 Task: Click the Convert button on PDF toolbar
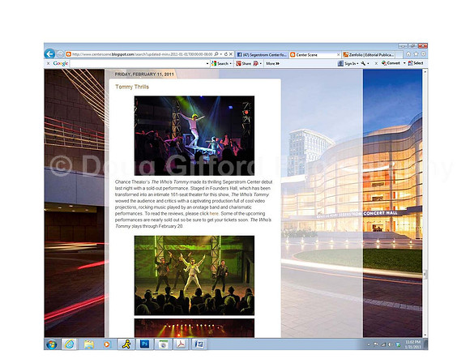pyautogui.click(x=391, y=63)
